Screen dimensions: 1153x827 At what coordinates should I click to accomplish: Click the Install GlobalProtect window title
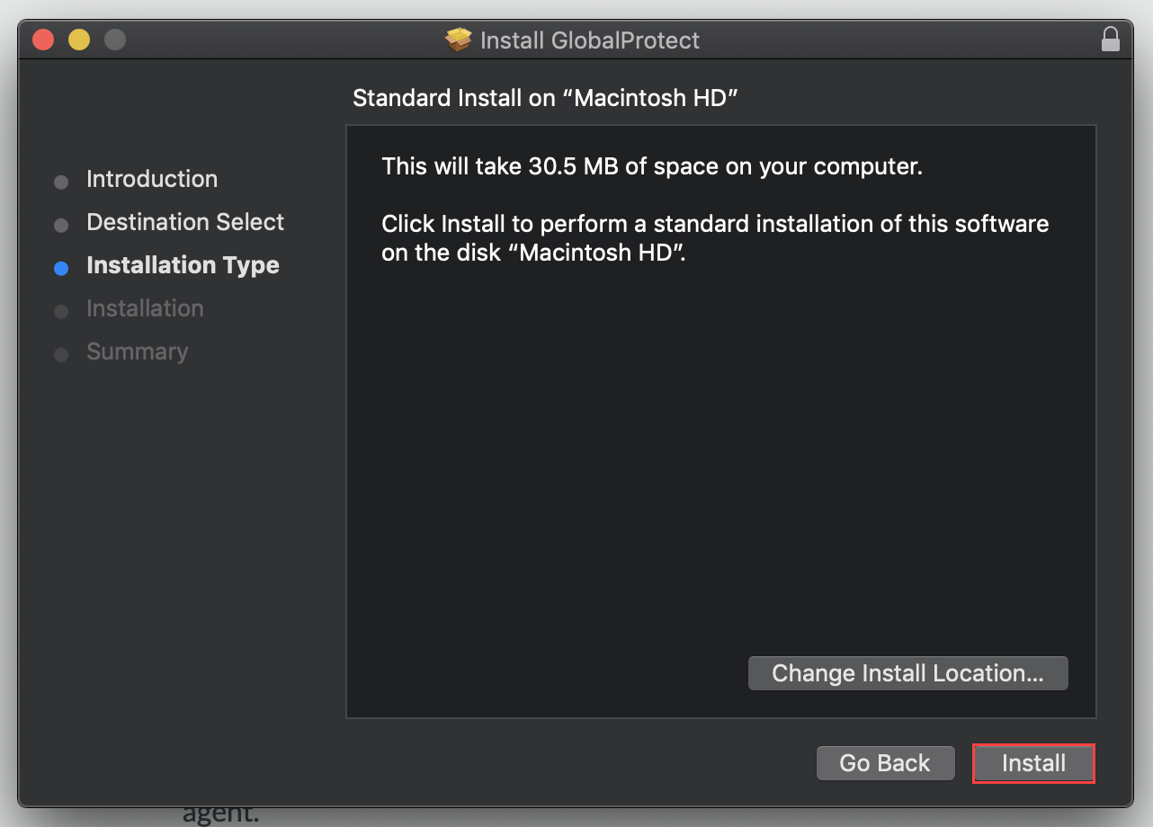[x=590, y=40]
